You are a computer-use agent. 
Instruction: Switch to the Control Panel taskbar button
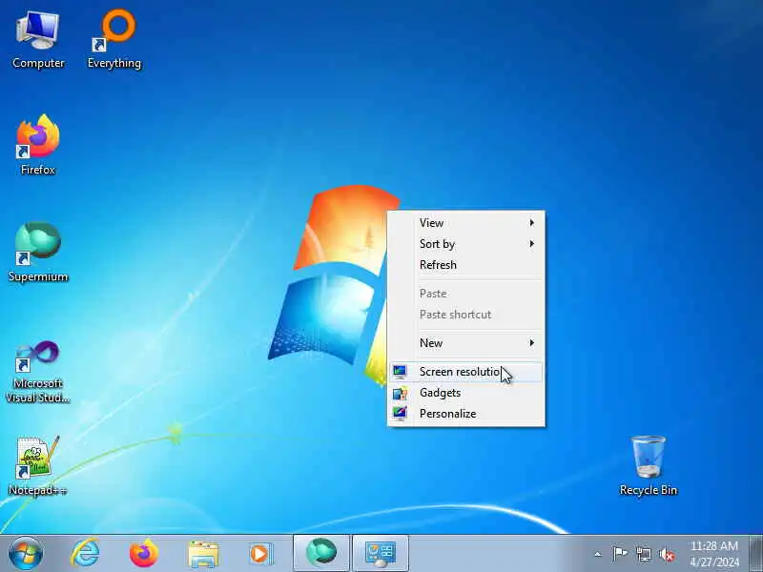tap(380, 553)
